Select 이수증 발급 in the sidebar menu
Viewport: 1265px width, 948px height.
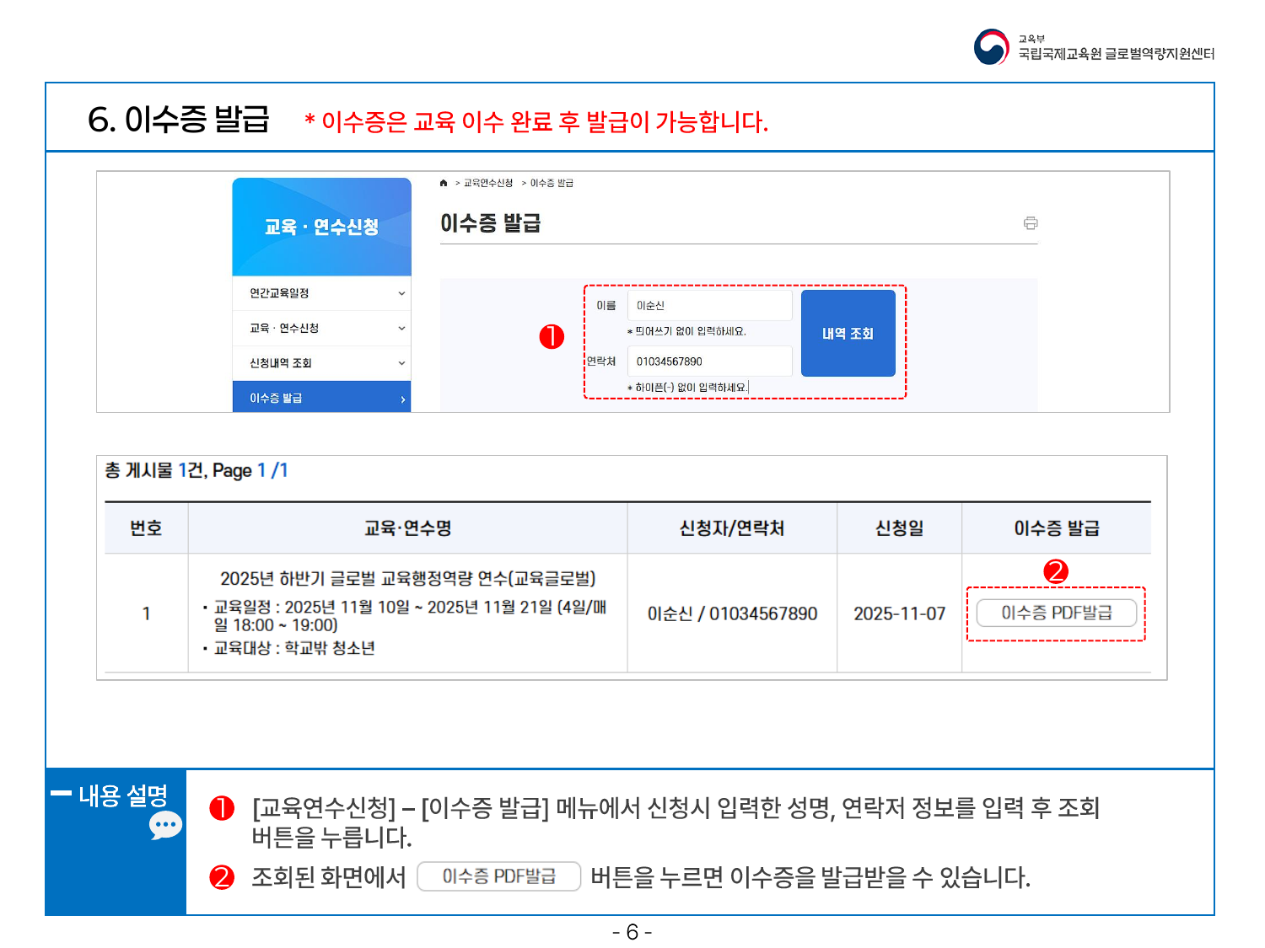coord(321,398)
